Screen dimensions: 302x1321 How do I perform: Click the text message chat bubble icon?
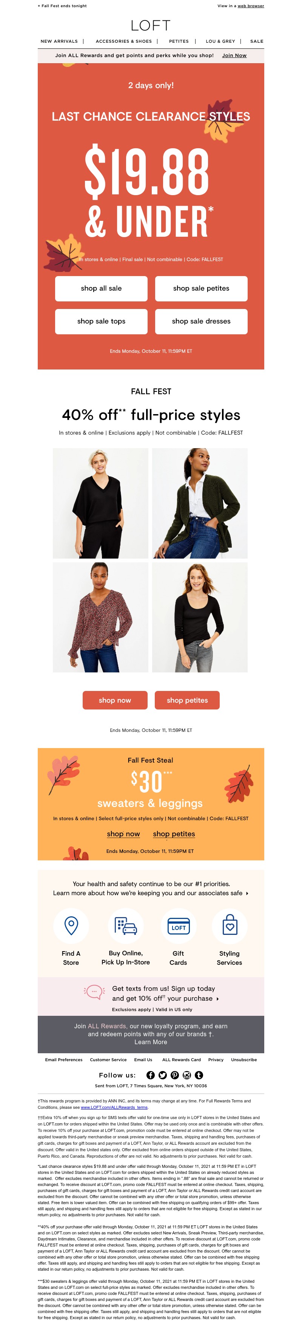[94, 992]
